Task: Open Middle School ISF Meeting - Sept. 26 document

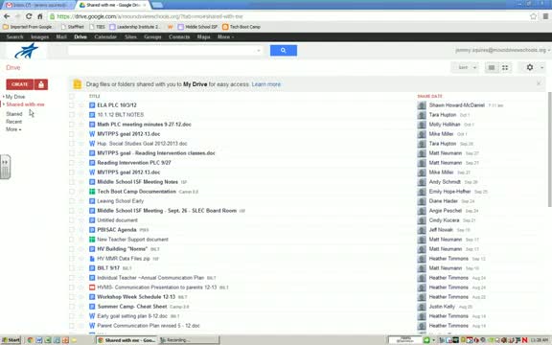Action: tap(167, 211)
